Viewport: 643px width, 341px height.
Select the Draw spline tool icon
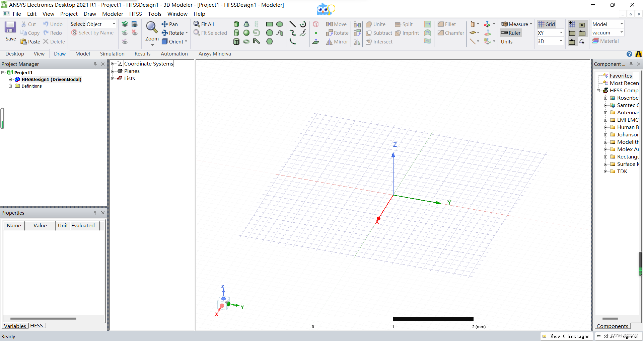tap(293, 33)
